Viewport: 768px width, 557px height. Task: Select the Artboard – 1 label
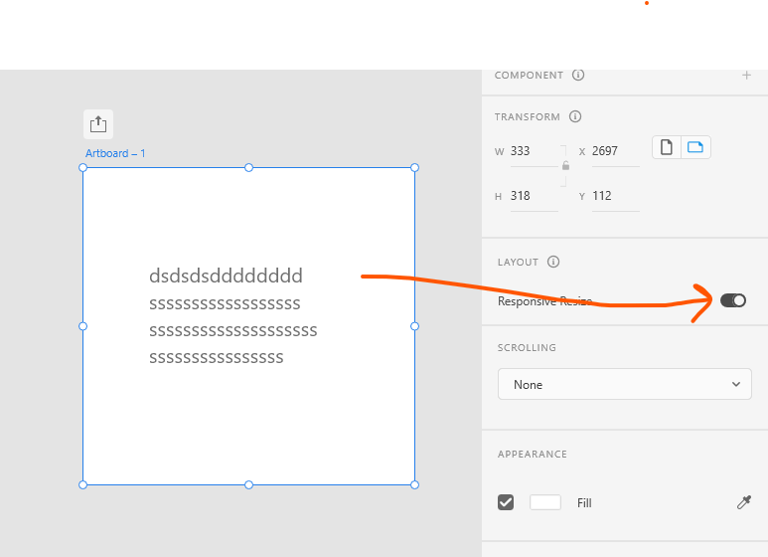click(115, 153)
